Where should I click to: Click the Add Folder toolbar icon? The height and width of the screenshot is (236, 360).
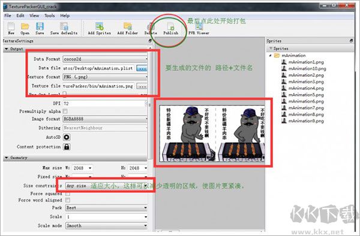[128, 26]
